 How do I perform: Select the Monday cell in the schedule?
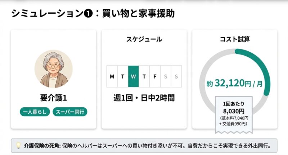[x=112, y=76]
